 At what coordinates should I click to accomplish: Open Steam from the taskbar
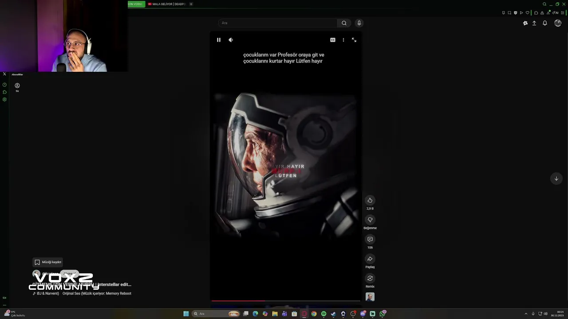pos(333,314)
